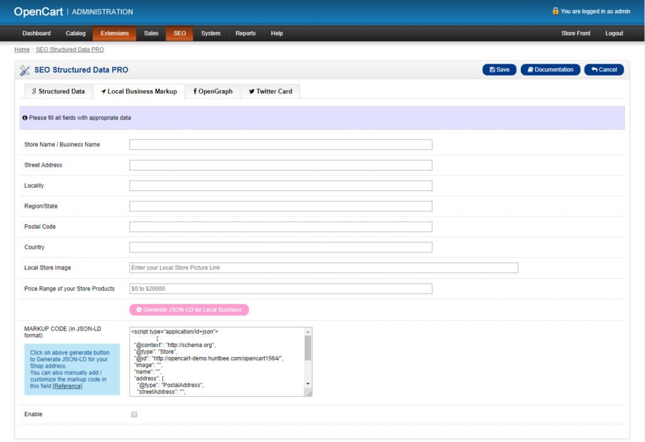Focus the Local Store Image link field

pyautogui.click(x=324, y=268)
